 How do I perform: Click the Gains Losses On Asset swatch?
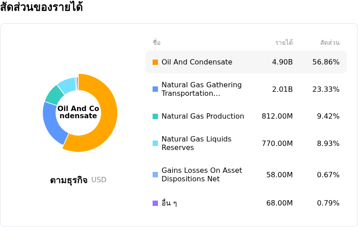(155, 175)
